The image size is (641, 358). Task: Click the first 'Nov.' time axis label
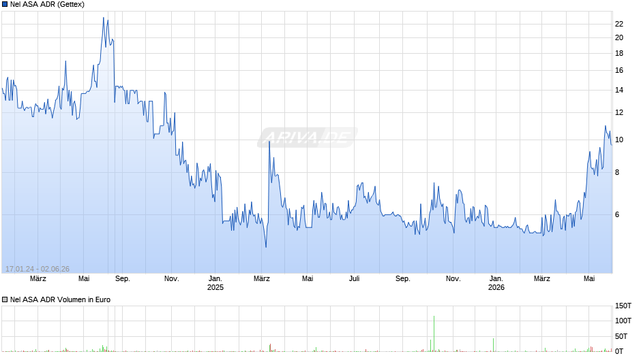point(172,278)
